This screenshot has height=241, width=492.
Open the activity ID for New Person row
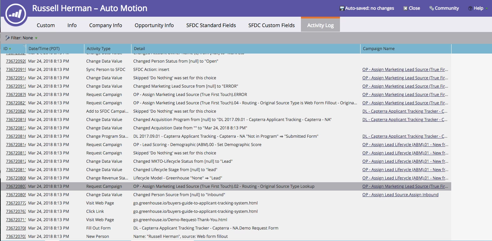[16, 236]
